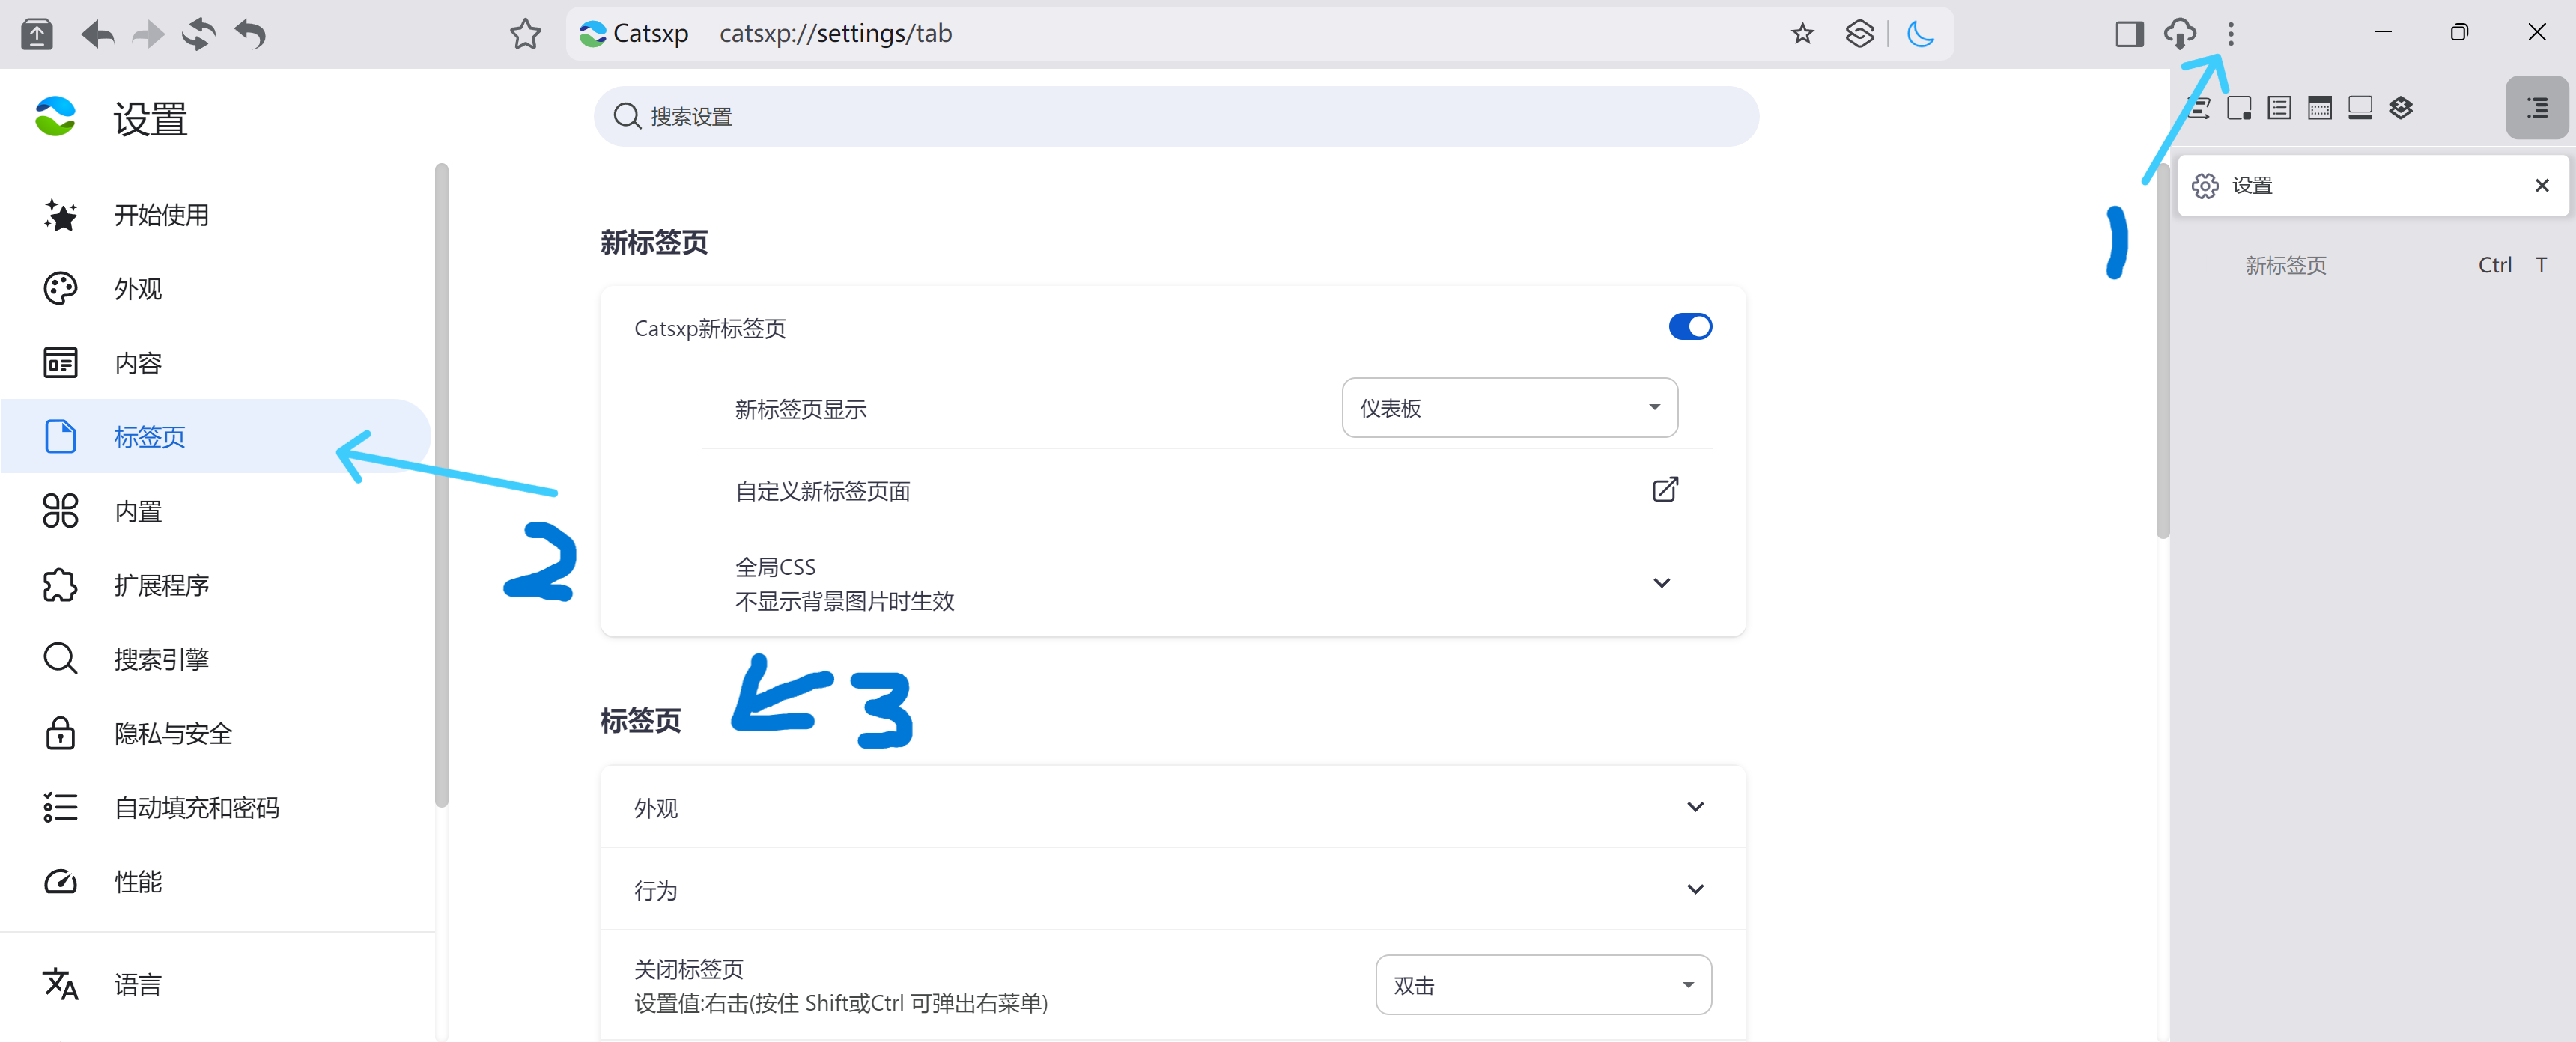Click the puzzle piece 扩展程序 icon
The image size is (2576, 1042).
(x=60, y=585)
